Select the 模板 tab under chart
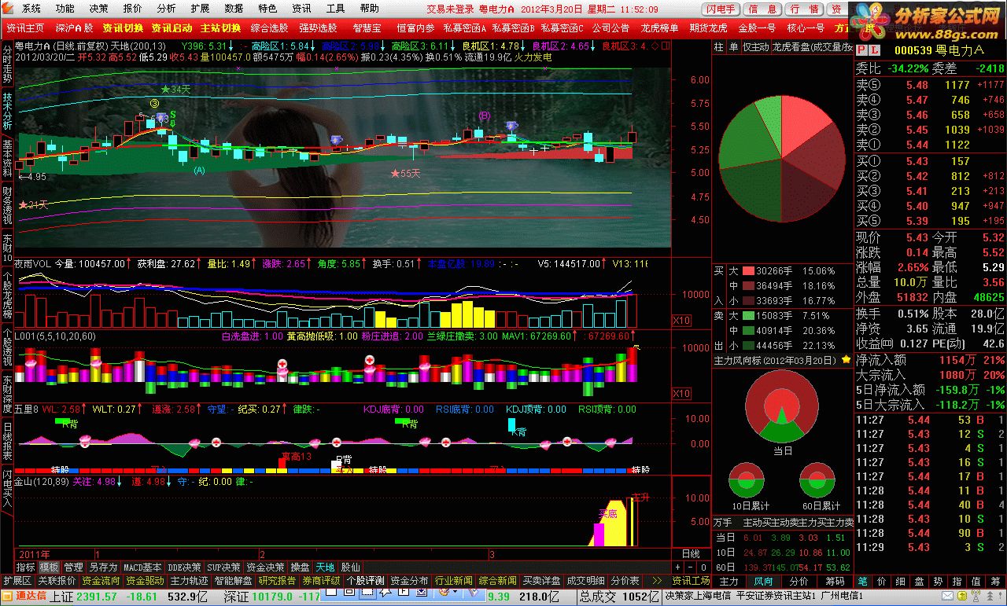This screenshot has width=1007, height=606. [50, 567]
